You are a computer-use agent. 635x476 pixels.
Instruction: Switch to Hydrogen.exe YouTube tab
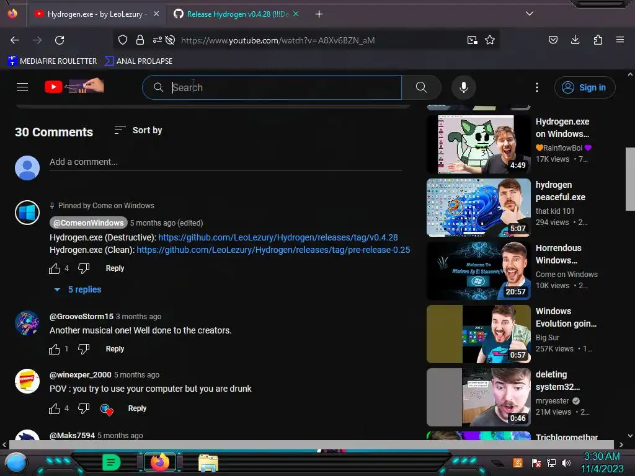pos(97,14)
